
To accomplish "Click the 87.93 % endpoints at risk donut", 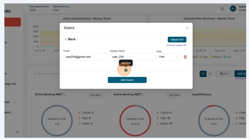I will tap(135, 121).
